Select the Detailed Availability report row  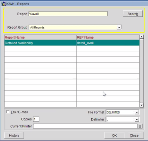coord(72,43)
